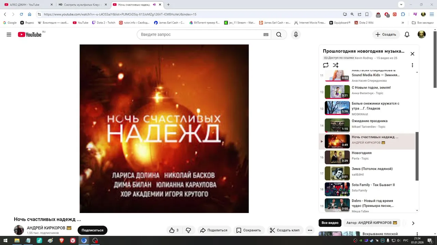This screenshot has width=437, height=245.
Task: Reload the page
Action: (x=21, y=14)
